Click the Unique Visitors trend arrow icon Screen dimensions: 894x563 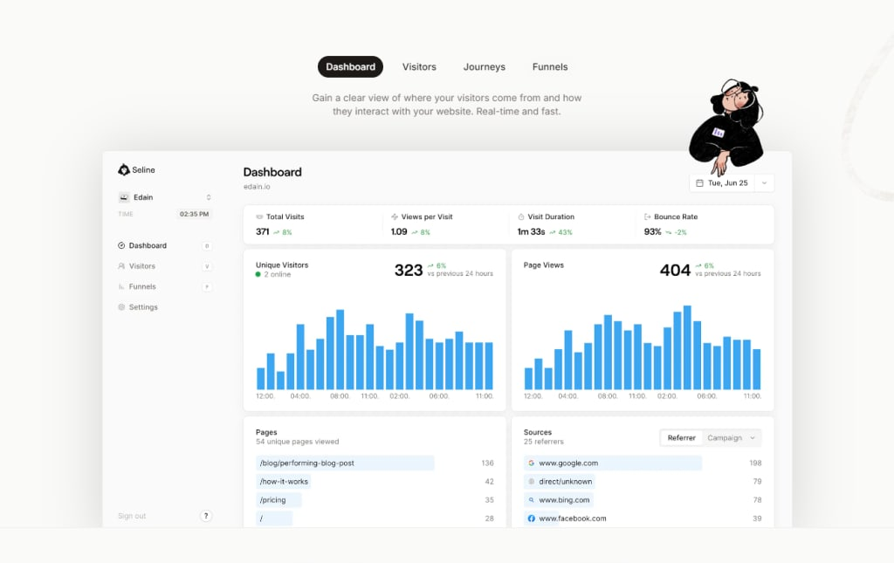click(x=430, y=265)
